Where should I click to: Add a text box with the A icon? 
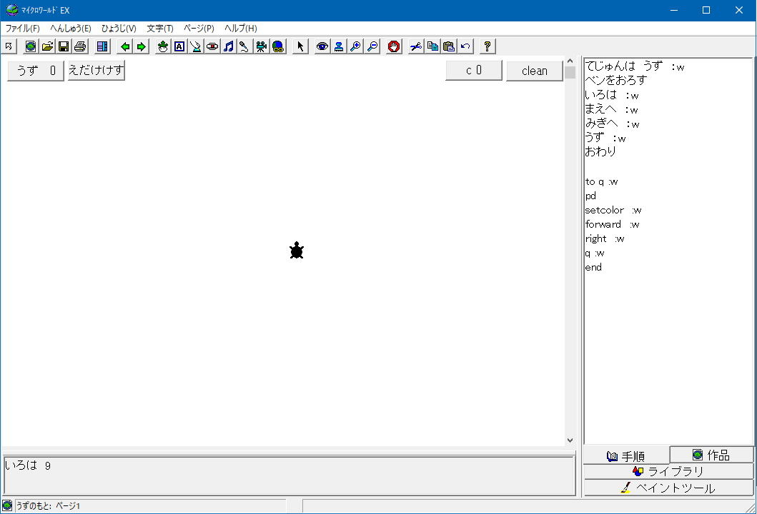(x=179, y=46)
